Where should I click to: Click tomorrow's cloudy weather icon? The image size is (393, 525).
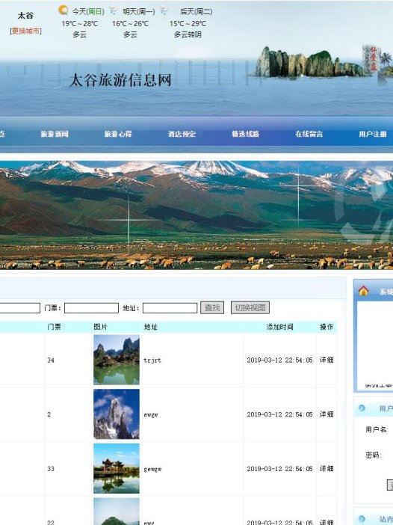pos(114,10)
